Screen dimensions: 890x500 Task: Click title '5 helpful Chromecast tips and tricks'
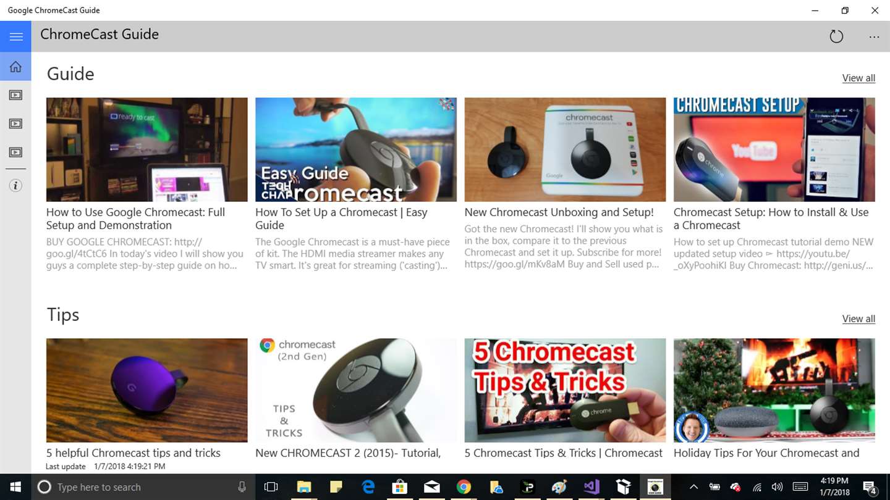tap(133, 453)
